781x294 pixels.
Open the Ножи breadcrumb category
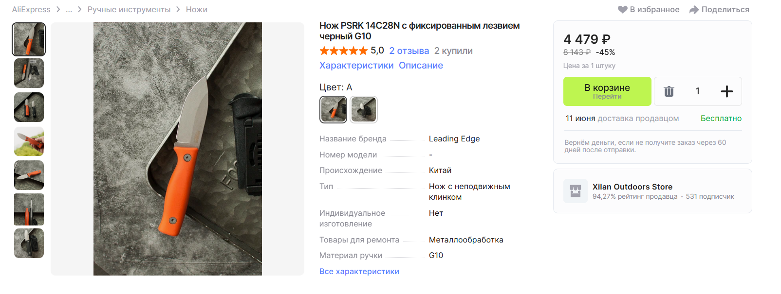(x=197, y=10)
